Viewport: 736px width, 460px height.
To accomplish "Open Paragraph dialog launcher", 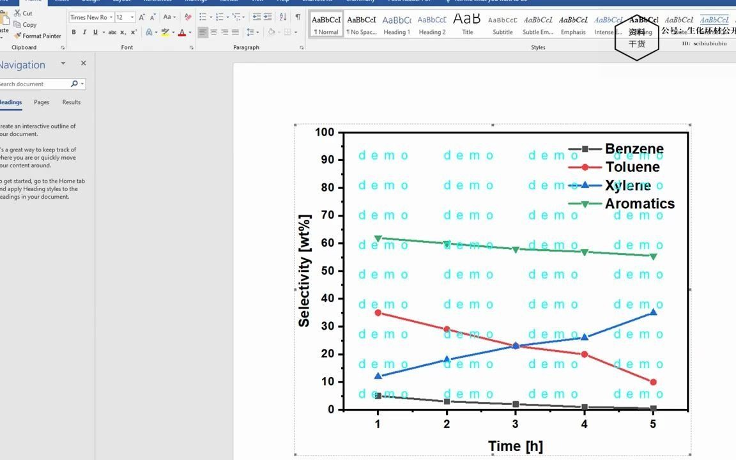I will tap(302, 48).
